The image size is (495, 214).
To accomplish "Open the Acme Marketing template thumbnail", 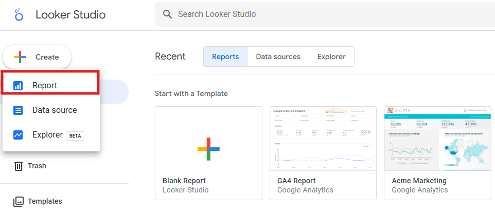I will pos(438,139).
